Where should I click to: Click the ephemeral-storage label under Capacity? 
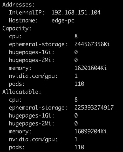[x=38, y=45]
